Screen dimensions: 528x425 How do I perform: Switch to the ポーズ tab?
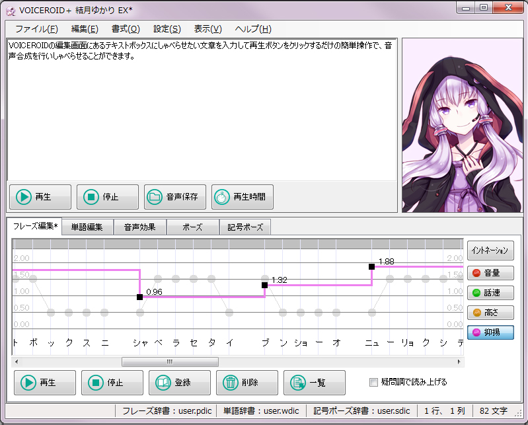coord(192,227)
